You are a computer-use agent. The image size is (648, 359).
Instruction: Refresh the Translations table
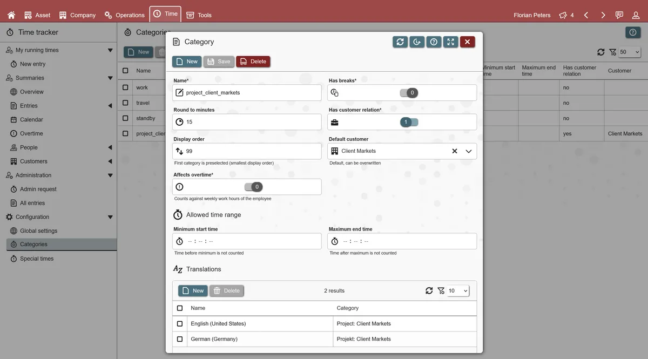point(429,290)
